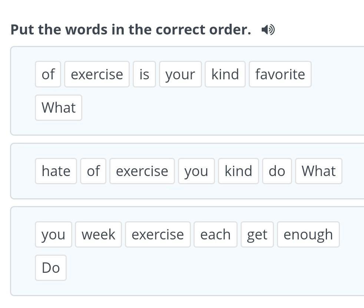Select 'kind' in the first sentence box
The image size is (364, 308).
coord(225,74)
